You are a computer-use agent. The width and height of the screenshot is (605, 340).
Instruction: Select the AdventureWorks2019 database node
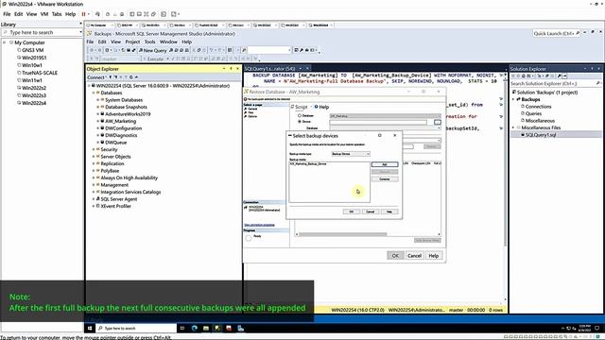tap(128, 114)
